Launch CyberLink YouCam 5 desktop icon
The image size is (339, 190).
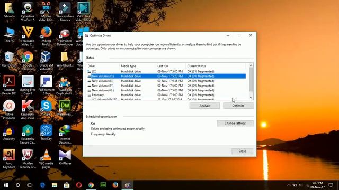[28, 12]
